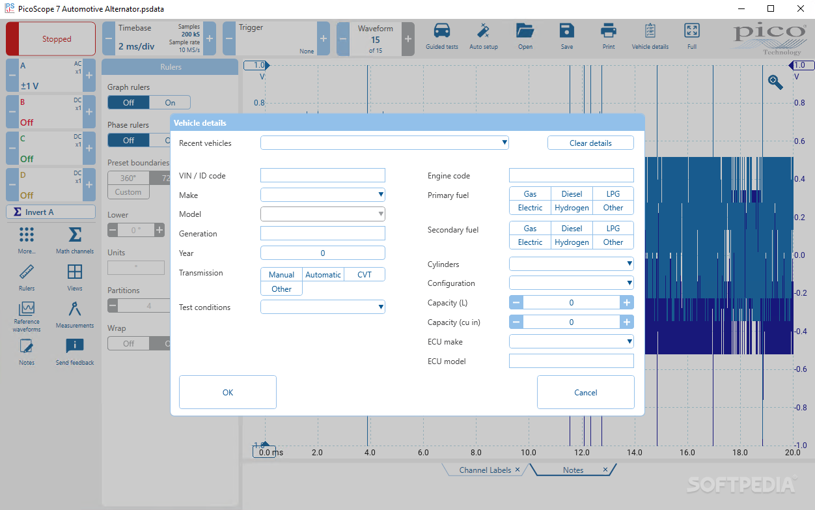Click the VIN / ID code field
The image size is (815, 510).
pos(323,175)
